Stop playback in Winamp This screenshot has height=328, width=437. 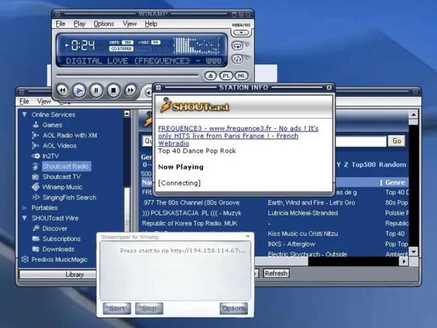pyautogui.click(x=113, y=91)
